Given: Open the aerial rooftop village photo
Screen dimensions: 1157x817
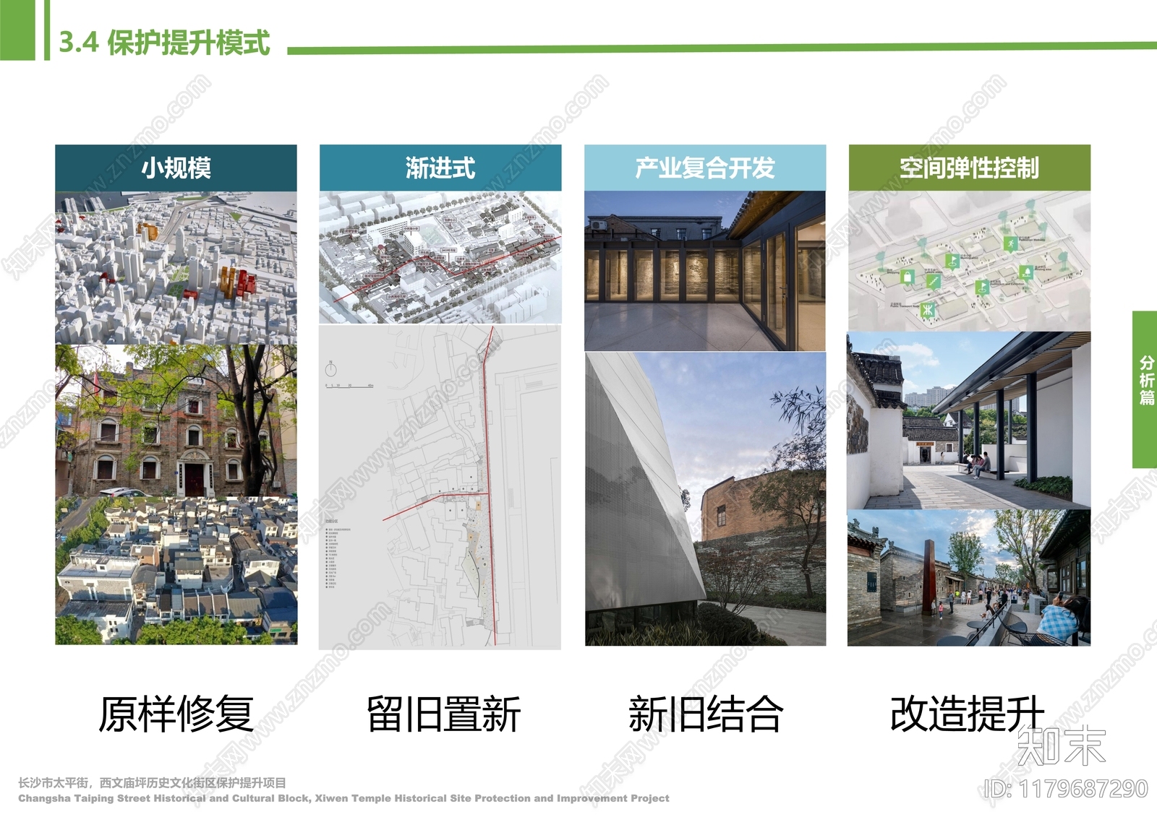Looking at the screenshot, I should point(176,570).
